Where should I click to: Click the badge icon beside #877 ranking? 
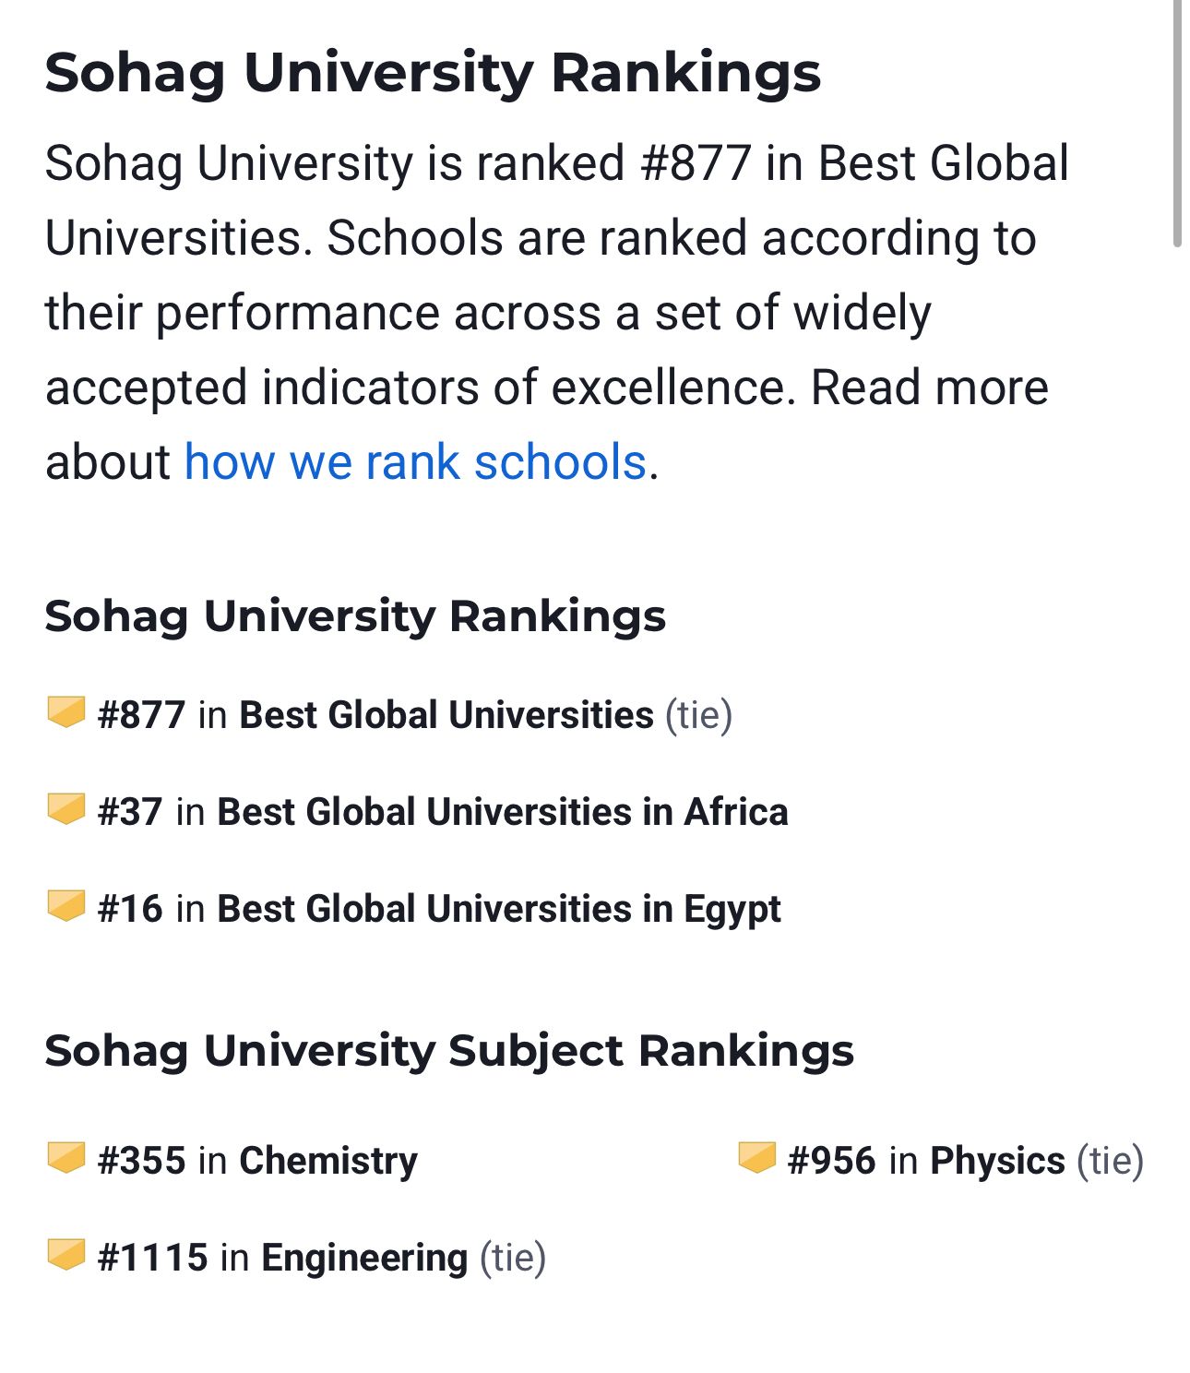(x=65, y=712)
